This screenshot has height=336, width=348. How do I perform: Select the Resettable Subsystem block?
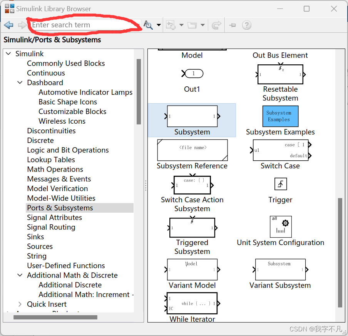[280, 74]
